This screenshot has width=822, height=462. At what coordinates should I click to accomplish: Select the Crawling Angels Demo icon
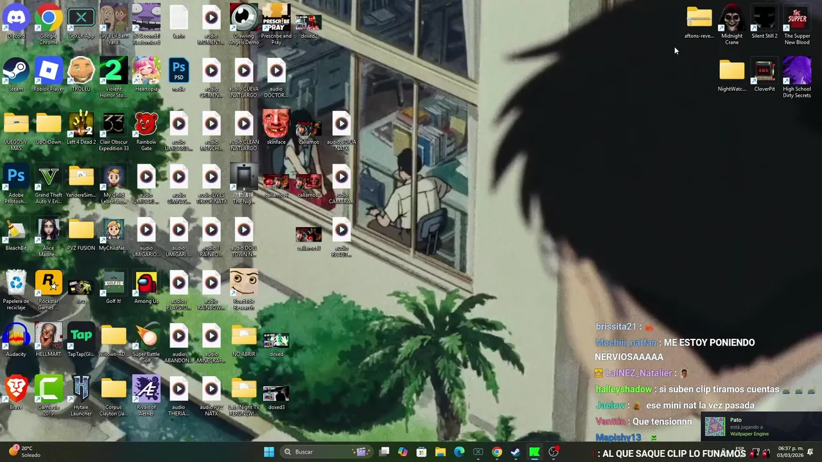(243, 24)
